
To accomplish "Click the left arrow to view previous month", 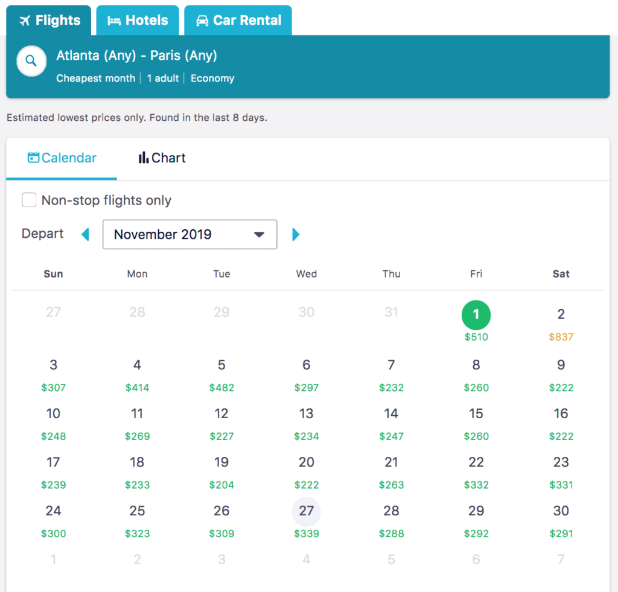I will click(x=84, y=234).
